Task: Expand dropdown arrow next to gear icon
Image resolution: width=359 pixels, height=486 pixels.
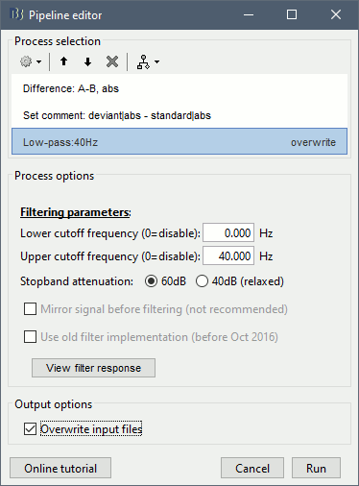Action: click(39, 61)
